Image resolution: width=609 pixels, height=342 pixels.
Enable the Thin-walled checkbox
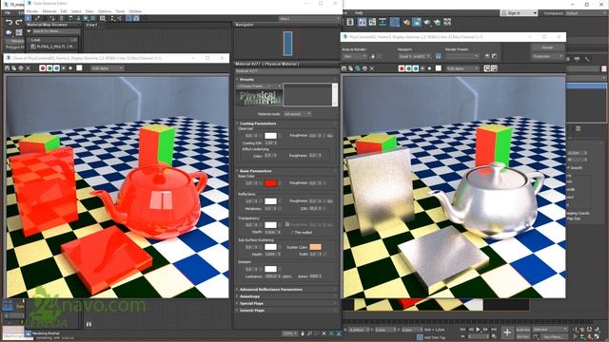(292, 232)
